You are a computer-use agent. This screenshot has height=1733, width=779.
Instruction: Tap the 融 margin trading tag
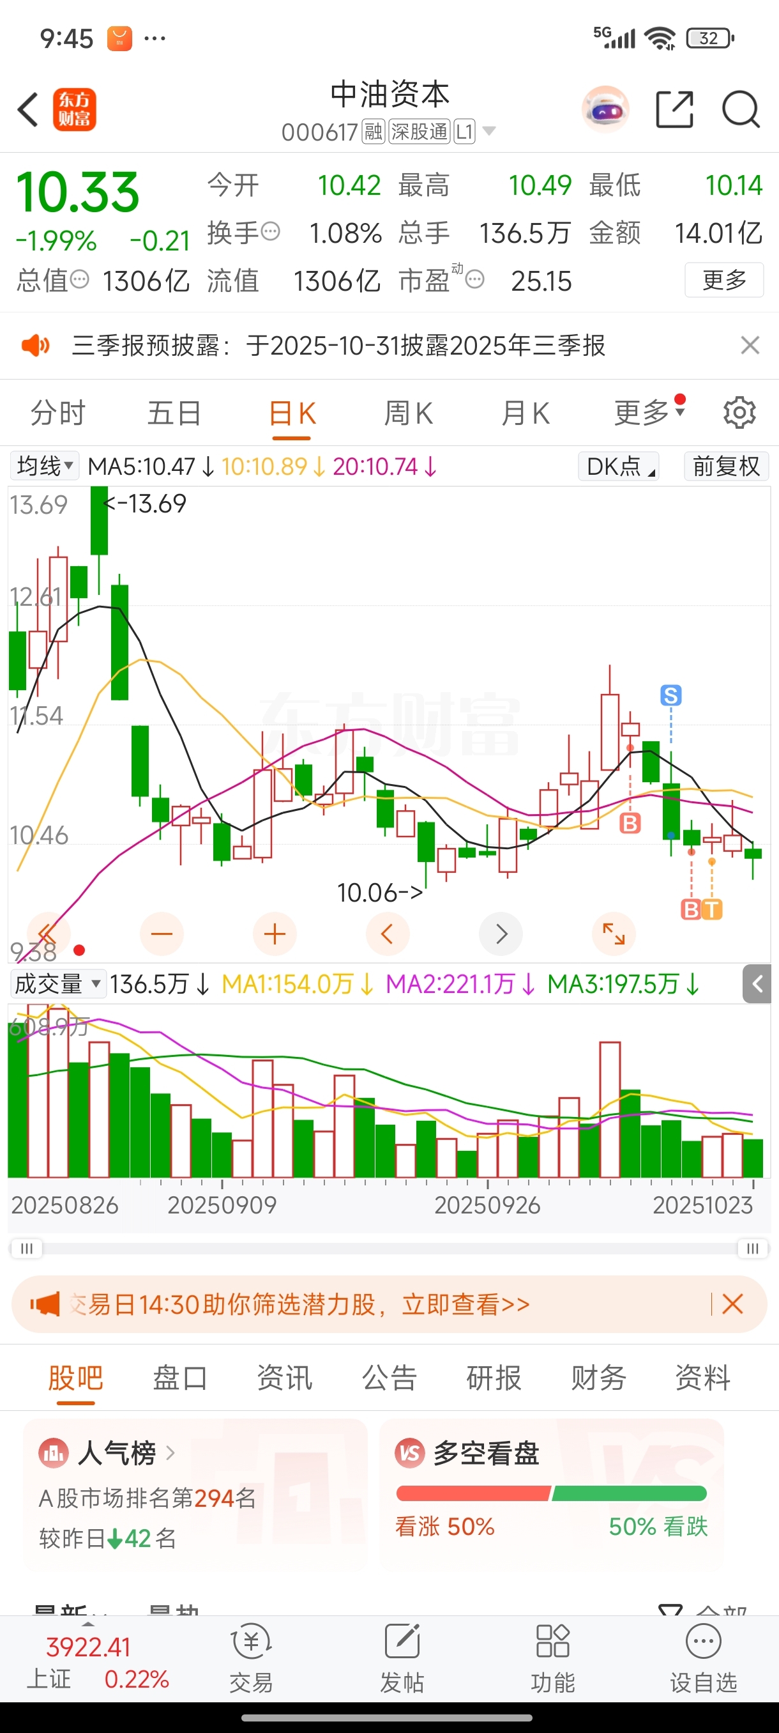[374, 132]
